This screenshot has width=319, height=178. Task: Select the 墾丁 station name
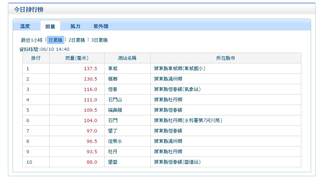pos(113,131)
